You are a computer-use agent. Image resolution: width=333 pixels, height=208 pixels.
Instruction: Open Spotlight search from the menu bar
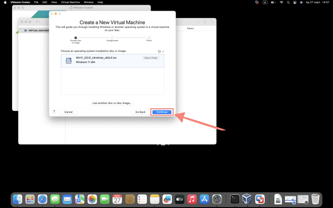click(288, 2)
